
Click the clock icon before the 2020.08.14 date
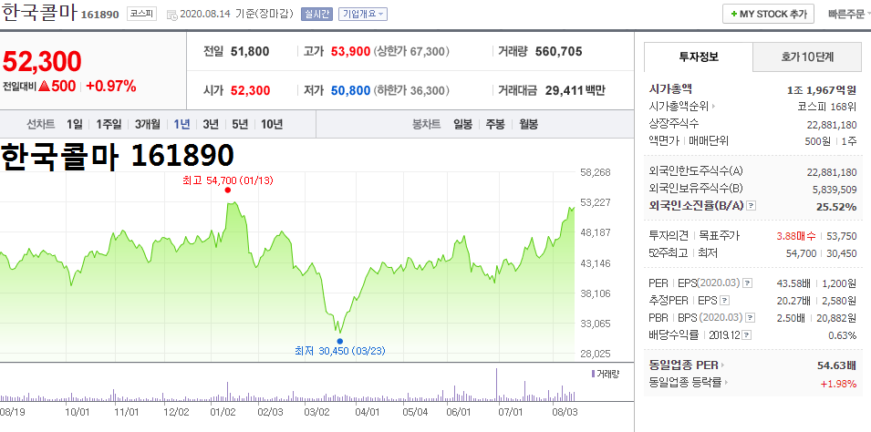[x=172, y=15]
